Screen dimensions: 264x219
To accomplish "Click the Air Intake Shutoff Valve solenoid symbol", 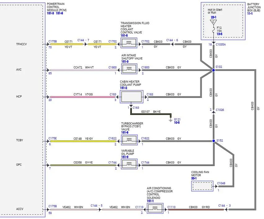I will coord(129,69).
